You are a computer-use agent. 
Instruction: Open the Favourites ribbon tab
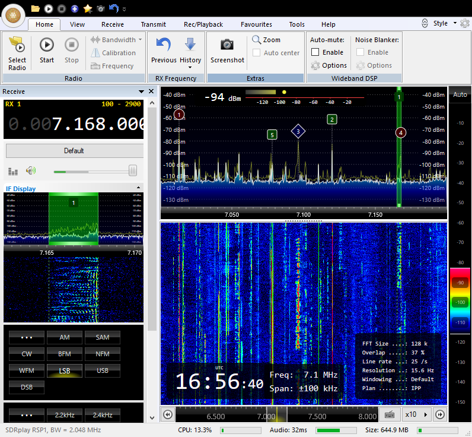tap(256, 24)
